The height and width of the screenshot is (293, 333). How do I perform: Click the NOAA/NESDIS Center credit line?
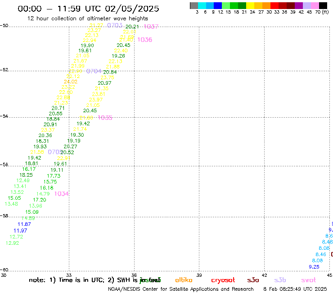coord(181,289)
